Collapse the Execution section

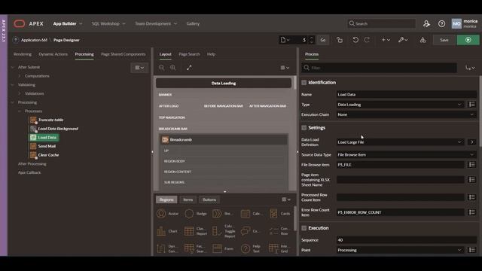(x=304, y=228)
